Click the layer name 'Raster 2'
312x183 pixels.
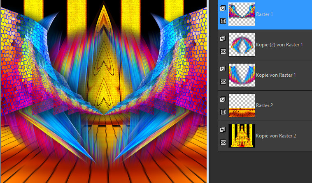click(x=264, y=105)
